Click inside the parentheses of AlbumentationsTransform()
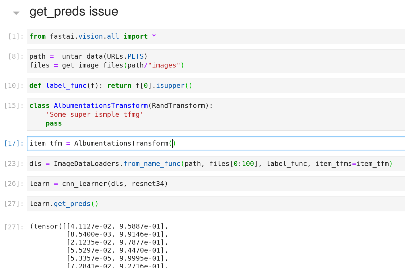405x268 pixels. coord(173,143)
